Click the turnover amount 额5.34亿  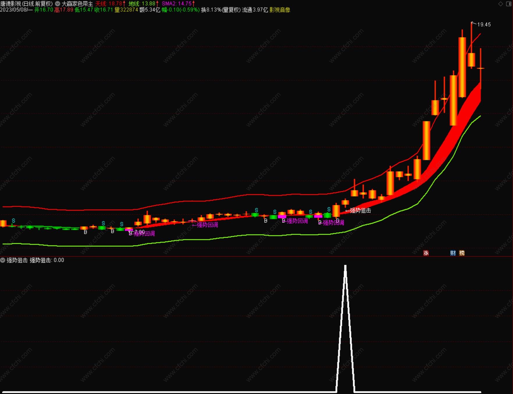(x=150, y=10)
